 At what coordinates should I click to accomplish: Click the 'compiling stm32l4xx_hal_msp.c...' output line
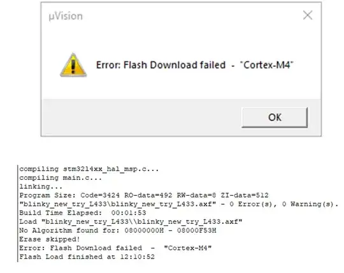(89, 169)
